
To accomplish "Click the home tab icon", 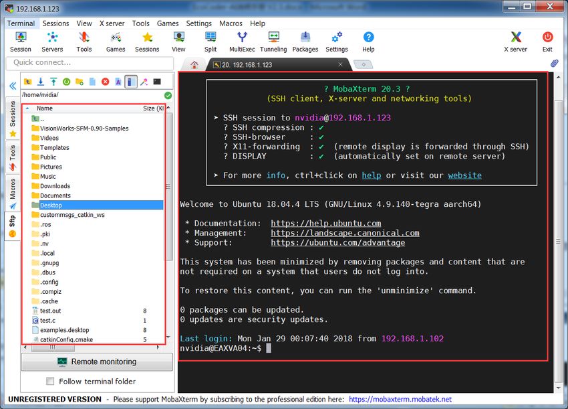I will (194, 65).
